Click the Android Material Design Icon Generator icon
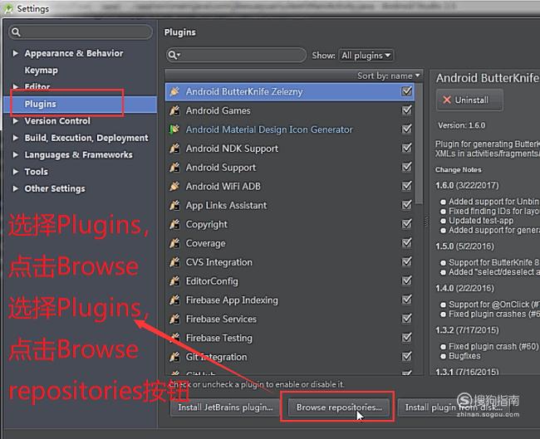The height and width of the screenshot is (439, 540). click(x=175, y=129)
